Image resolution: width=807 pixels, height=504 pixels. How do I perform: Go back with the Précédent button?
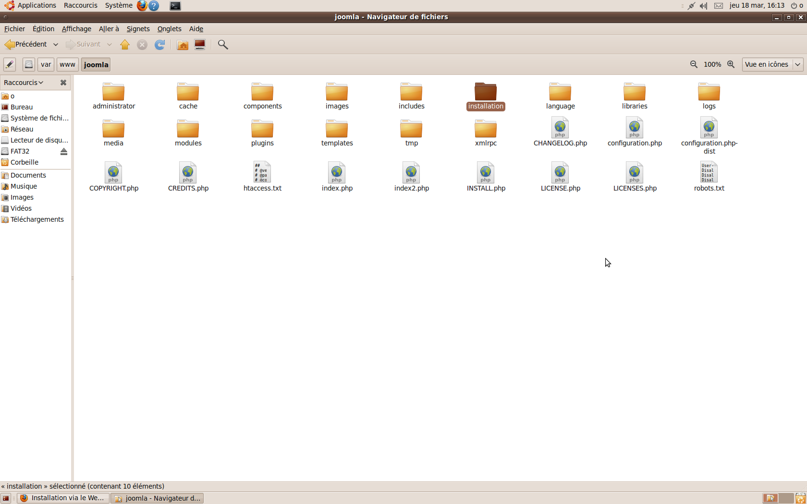click(x=26, y=44)
